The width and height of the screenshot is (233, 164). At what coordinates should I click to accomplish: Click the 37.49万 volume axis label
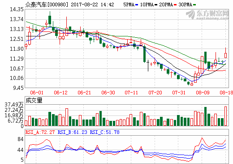coord(14,105)
